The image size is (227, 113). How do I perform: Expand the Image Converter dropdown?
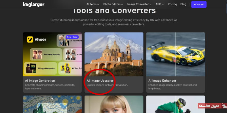point(139,4)
